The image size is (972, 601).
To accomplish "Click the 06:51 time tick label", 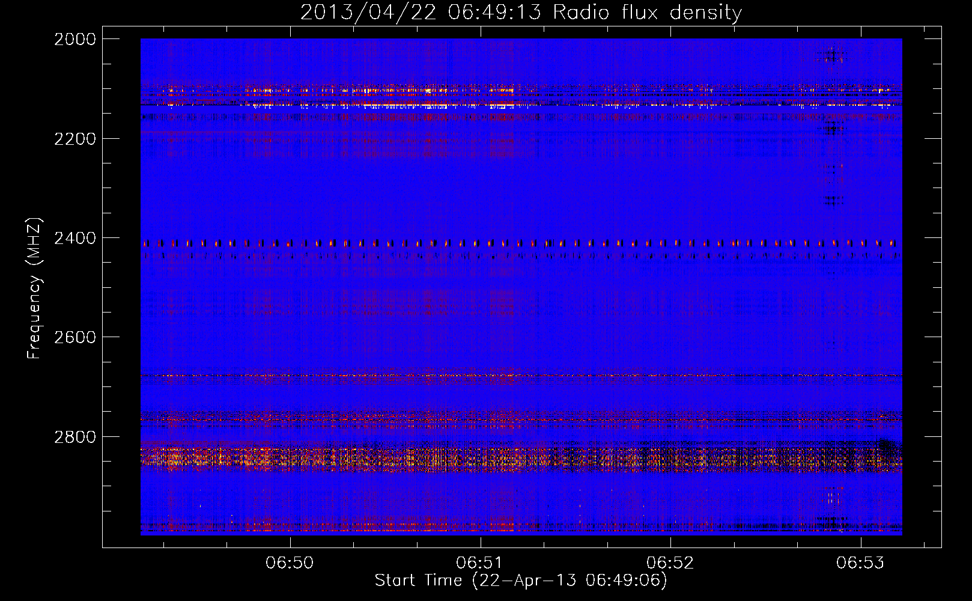I will (480, 563).
